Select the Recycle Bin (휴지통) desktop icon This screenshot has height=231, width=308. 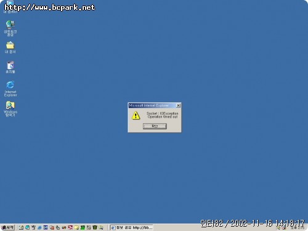10,67
